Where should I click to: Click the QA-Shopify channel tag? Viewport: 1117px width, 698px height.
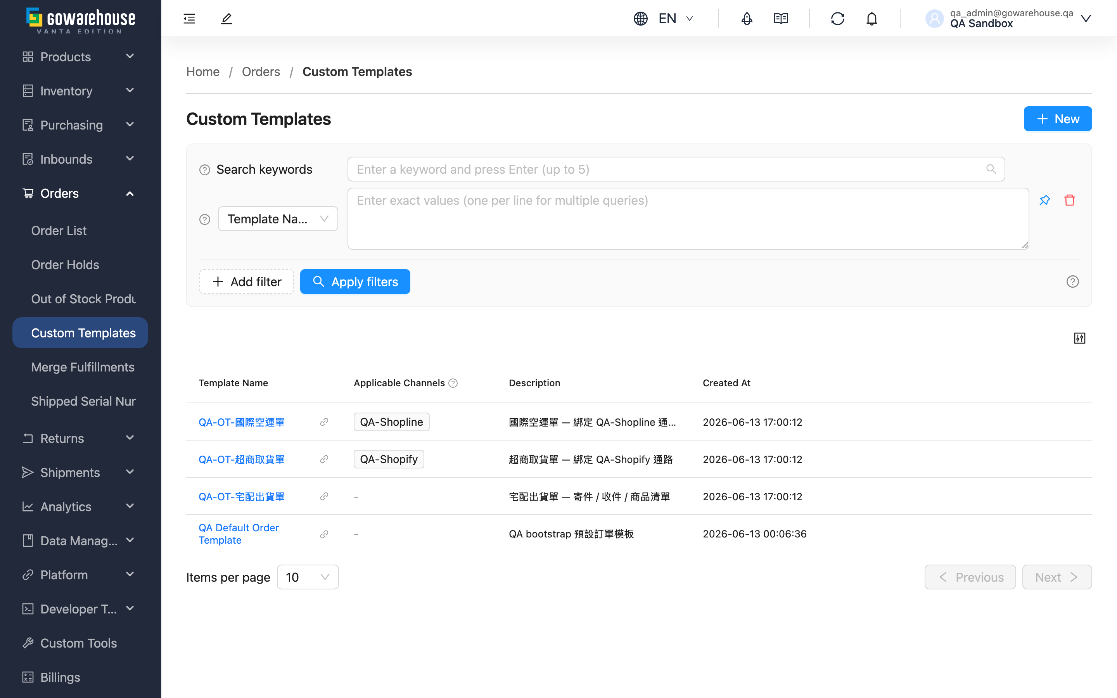[389, 460]
